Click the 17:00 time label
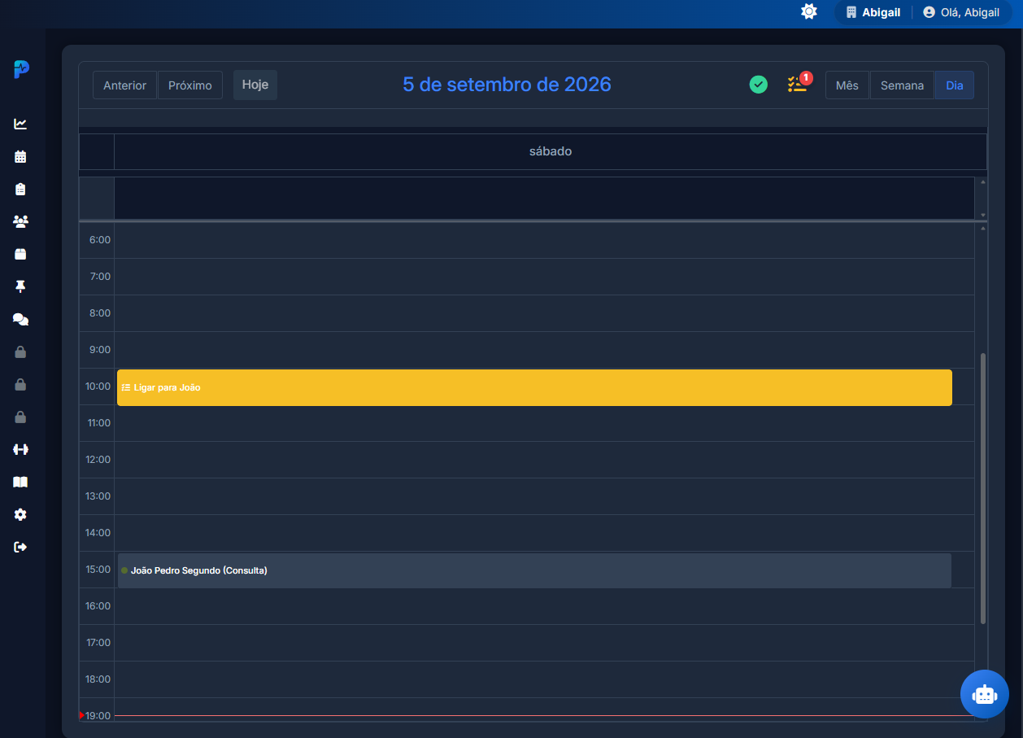Viewport: 1023px width, 738px height. (98, 643)
